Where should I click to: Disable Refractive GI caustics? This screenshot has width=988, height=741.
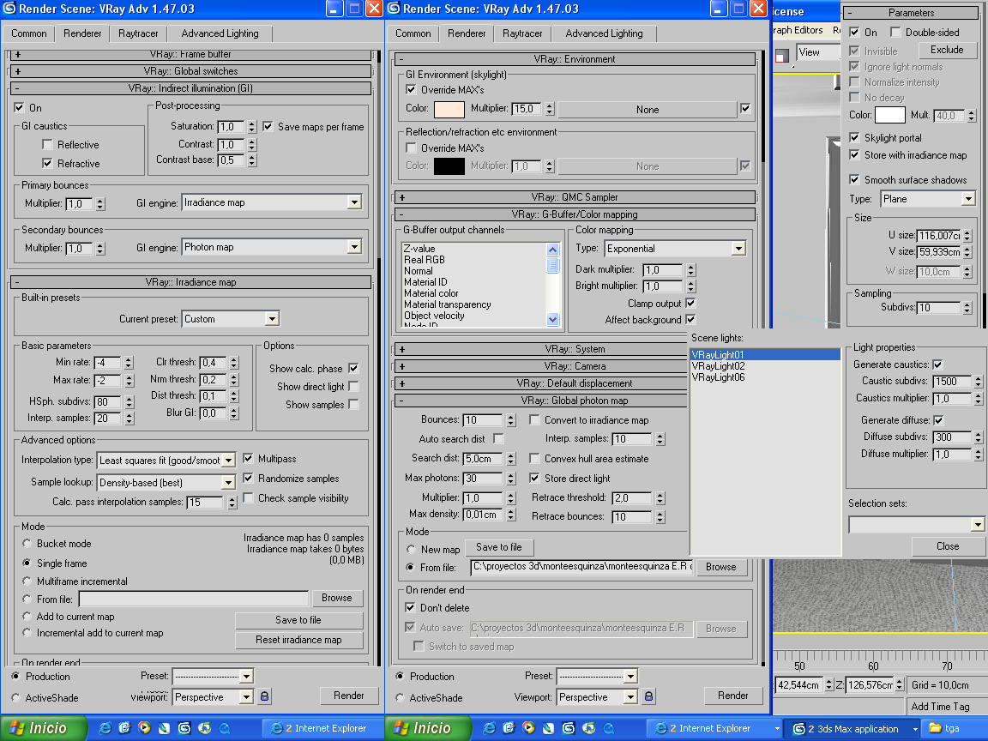[x=47, y=163]
